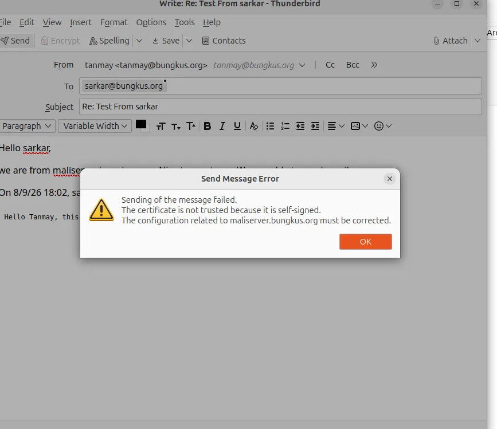Decrease the font size

tap(176, 127)
